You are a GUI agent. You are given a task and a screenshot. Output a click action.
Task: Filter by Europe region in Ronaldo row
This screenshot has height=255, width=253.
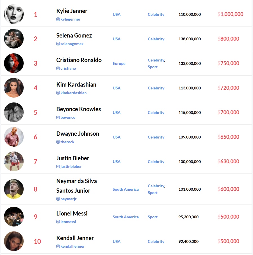pyautogui.click(x=119, y=63)
